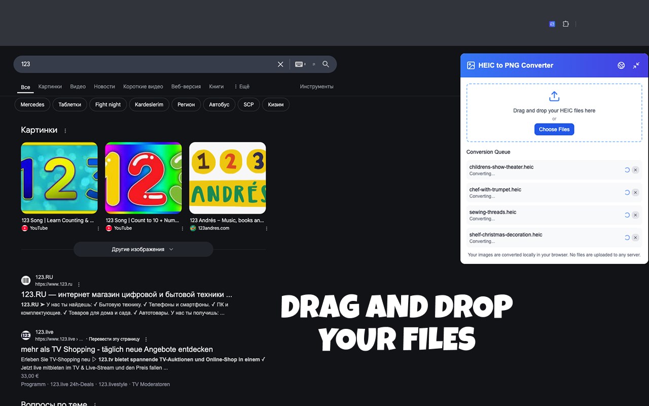The image size is (649, 406).
Task: Click the spinner for shelf-christmas-decoration.heic
Action: [627, 238]
